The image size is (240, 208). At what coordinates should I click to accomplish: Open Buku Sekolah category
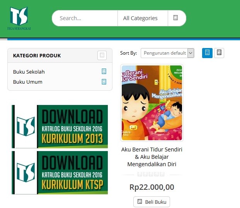pyautogui.click(x=29, y=72)
